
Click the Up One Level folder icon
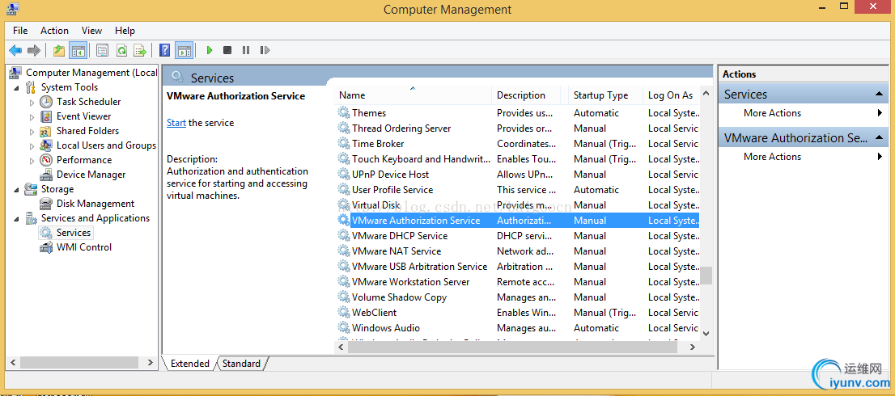point(59,50)
